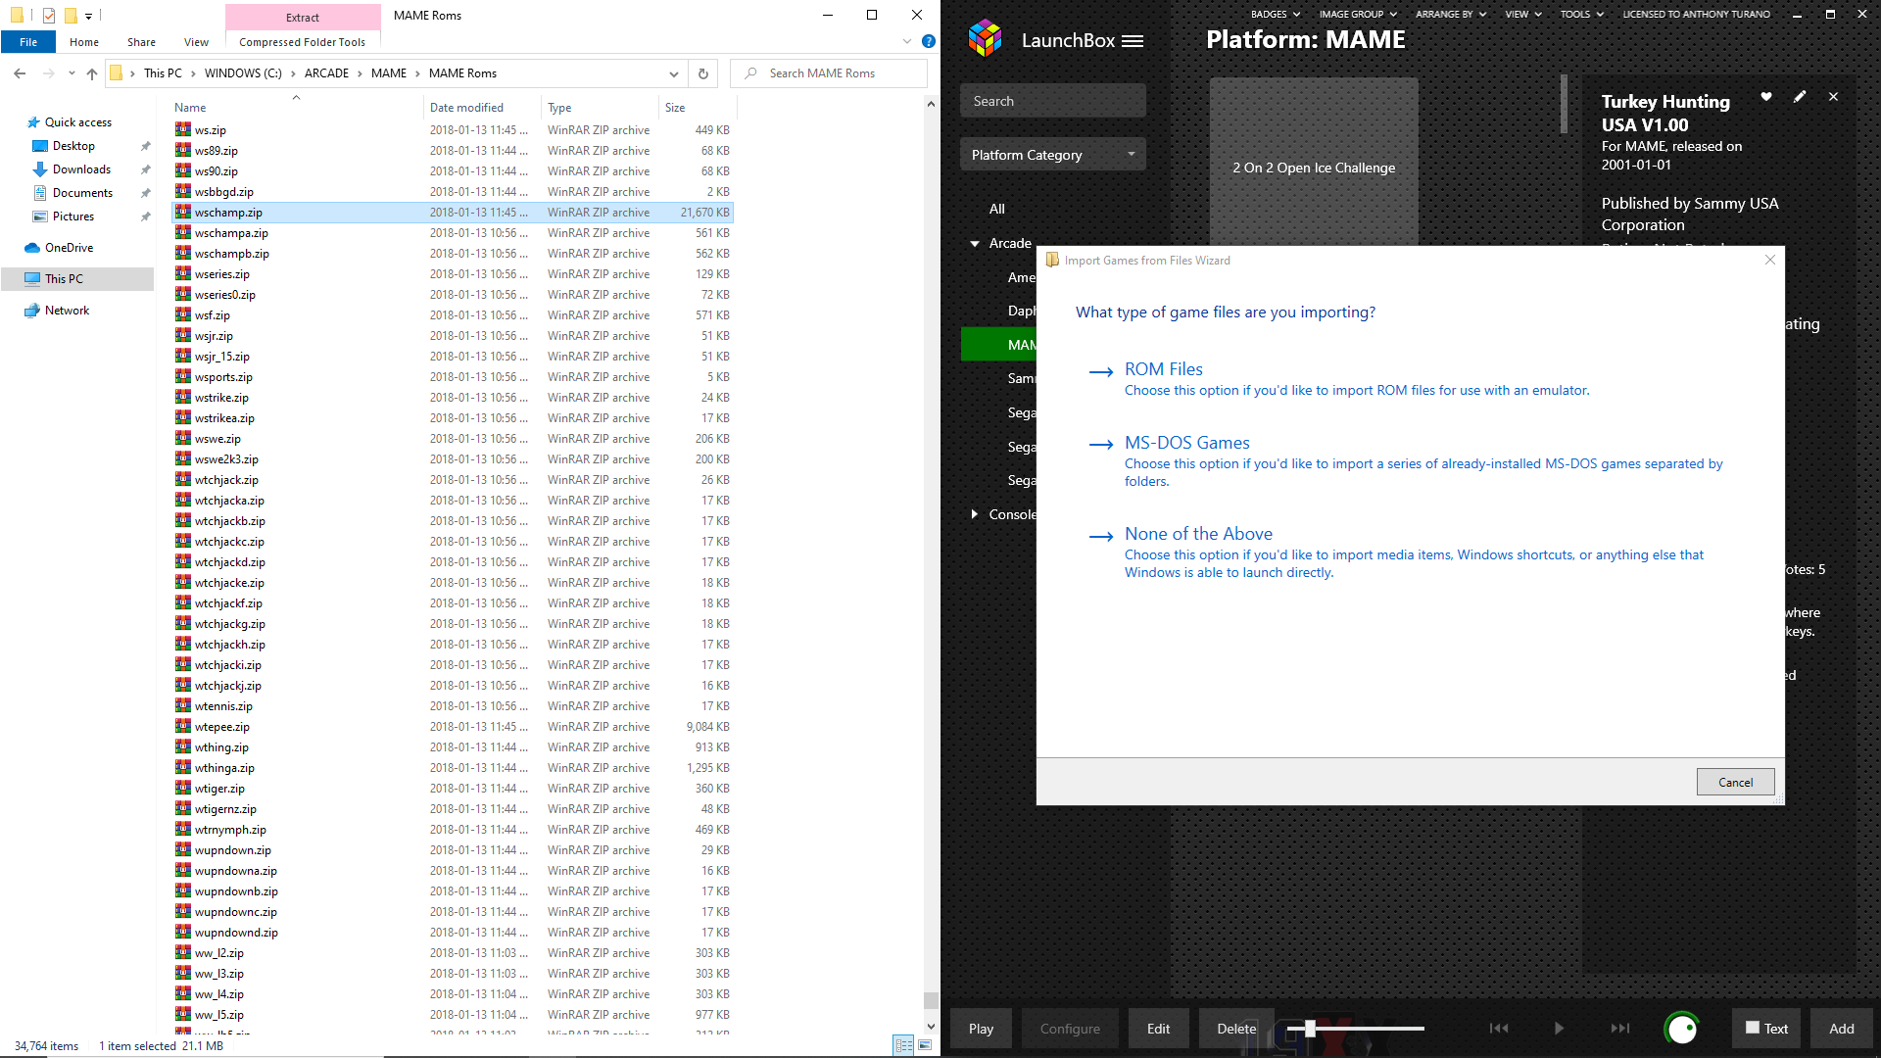Click the Quick access star icon
Screen dimensions: 1881x1058
(x=32, y=122)
